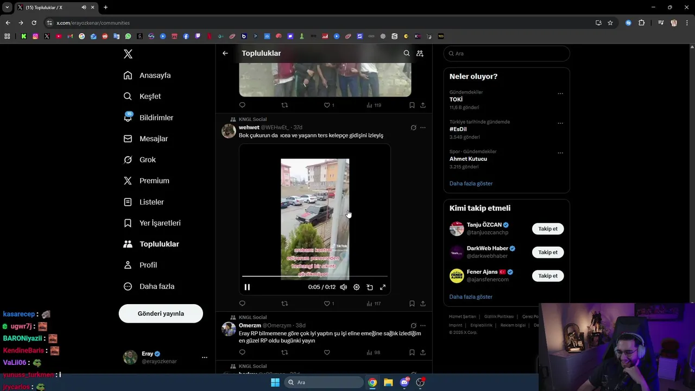Go to Keşfet explore page

(x=142, y=96)
